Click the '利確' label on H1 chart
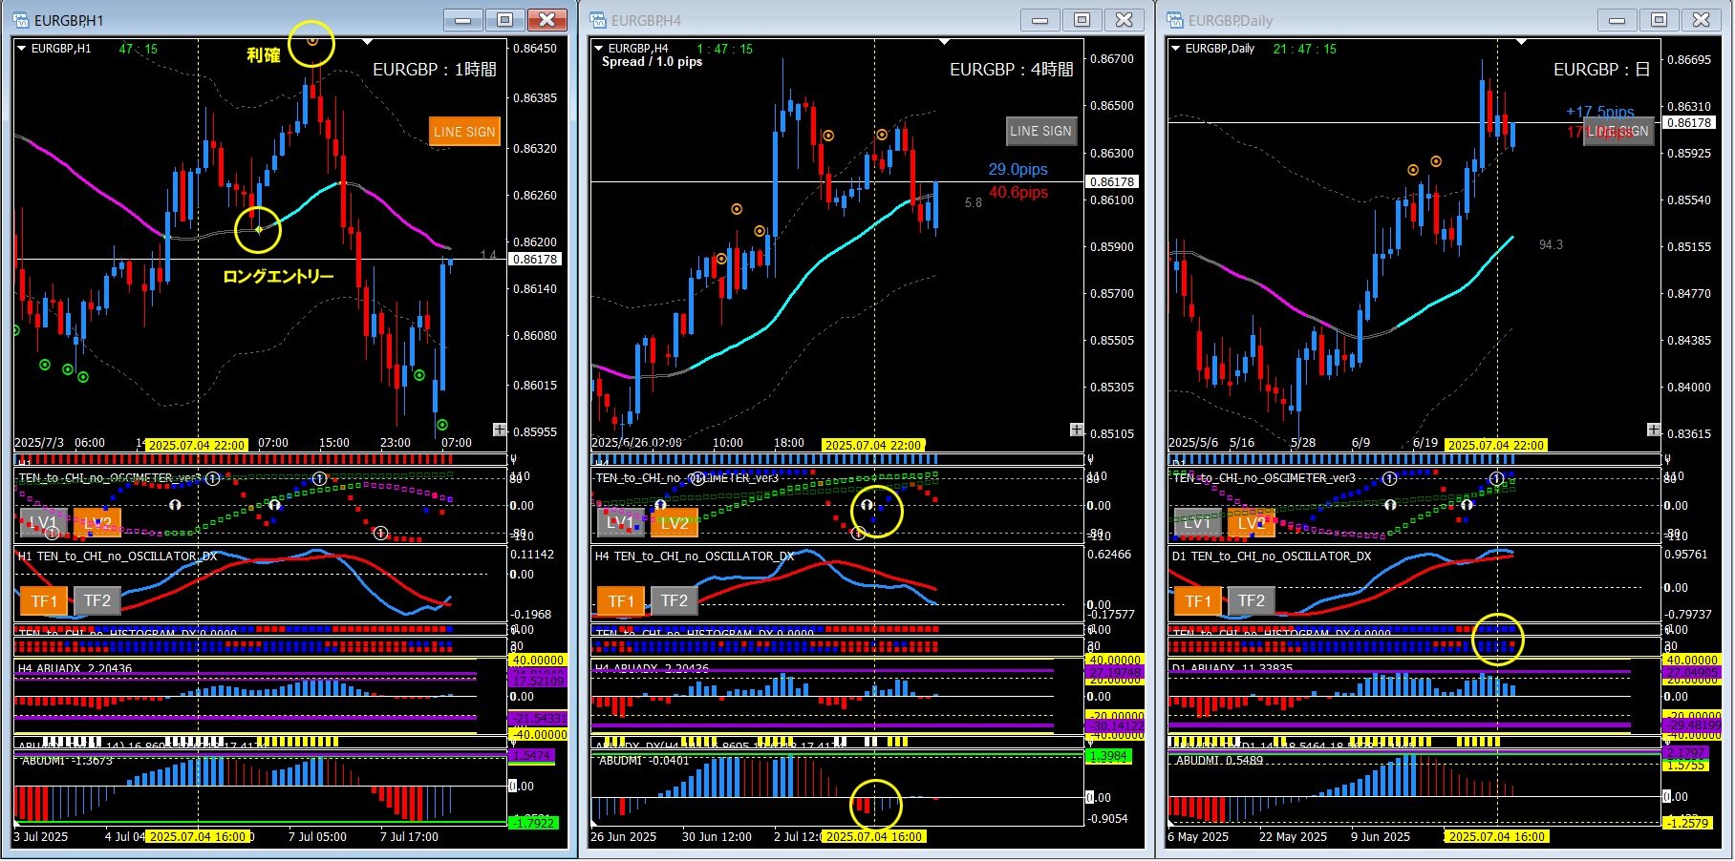Screen dimensions: 1735x861 [x=263, y=55]
